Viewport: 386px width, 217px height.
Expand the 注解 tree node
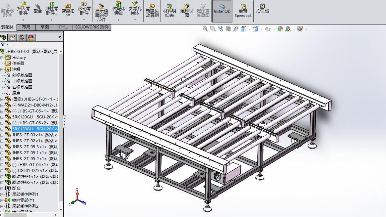click(2, 69)
